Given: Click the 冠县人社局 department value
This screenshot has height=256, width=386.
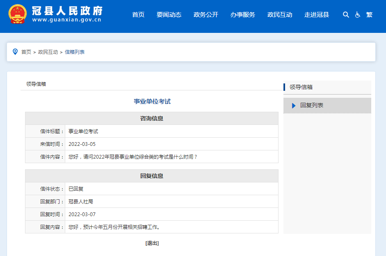Looking at the screenshot, I should pyautogui.click(x=81, y=201).
